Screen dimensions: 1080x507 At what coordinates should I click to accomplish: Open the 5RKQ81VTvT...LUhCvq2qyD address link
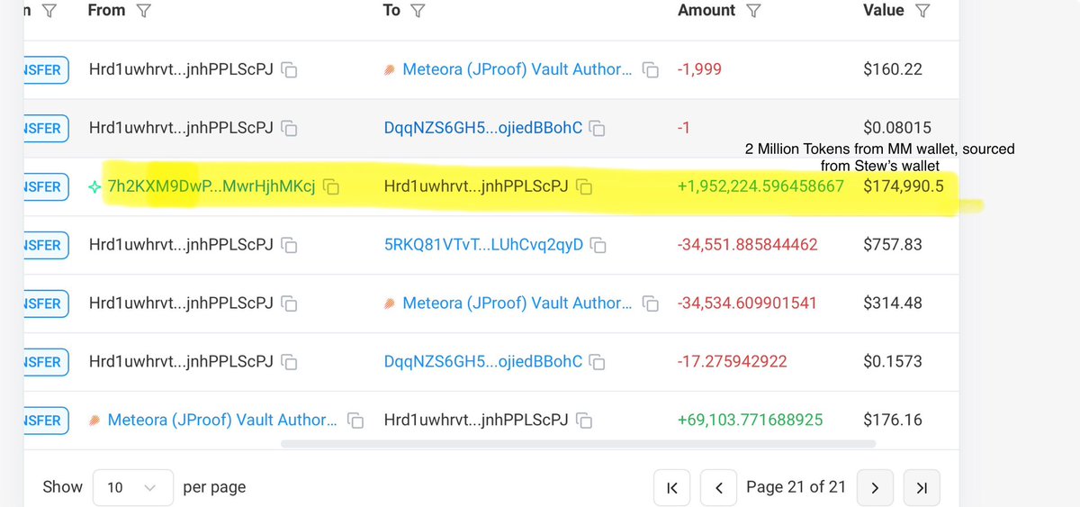483,245
